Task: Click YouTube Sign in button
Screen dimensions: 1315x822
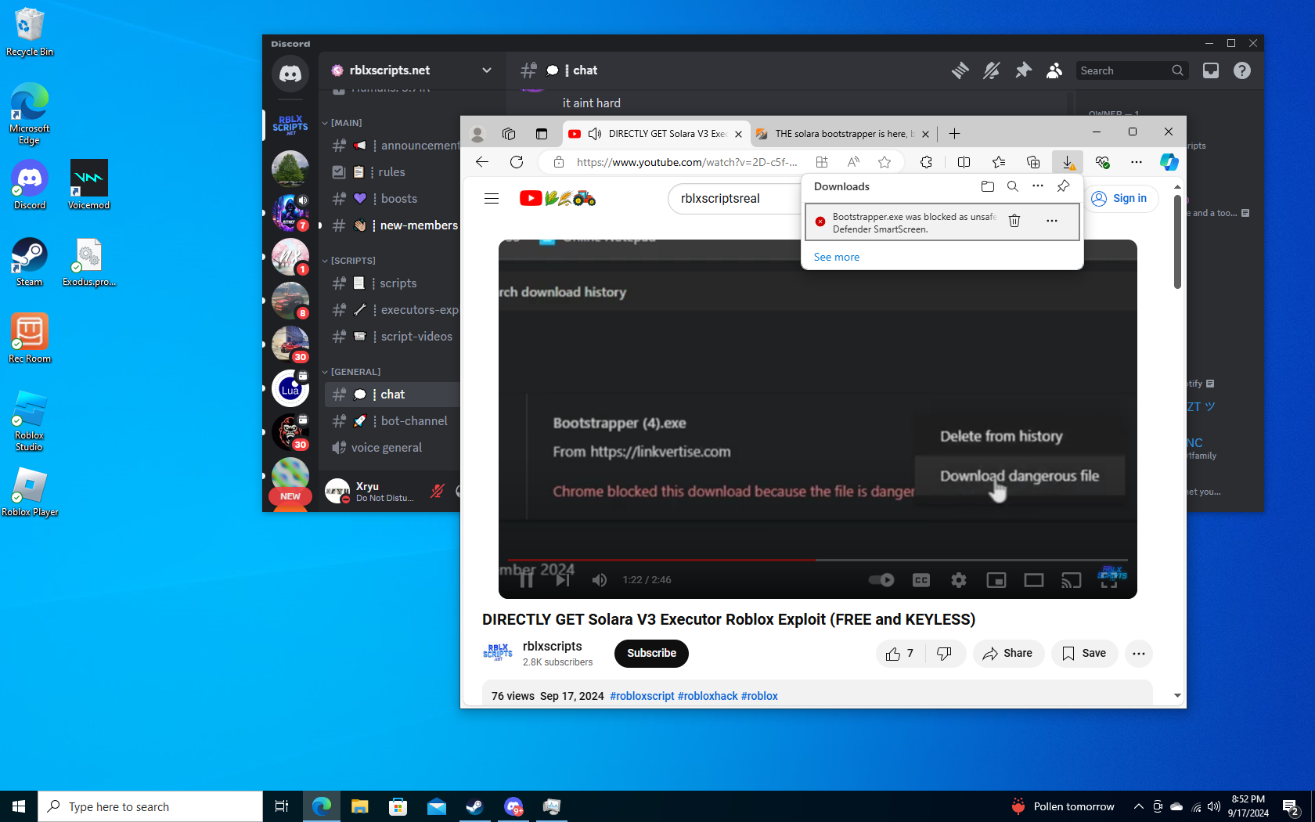Action: click(x=1119, y=199)
